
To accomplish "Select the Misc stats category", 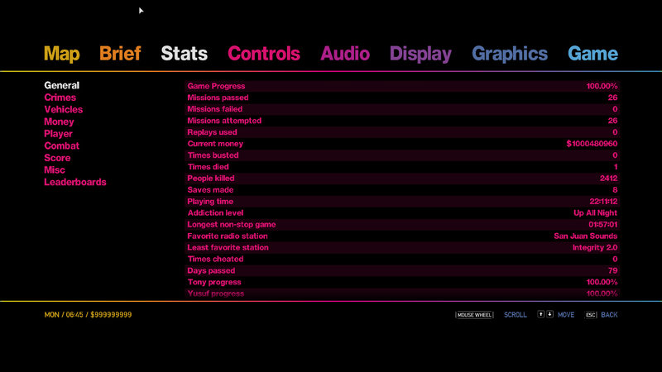I will [55, 170].
